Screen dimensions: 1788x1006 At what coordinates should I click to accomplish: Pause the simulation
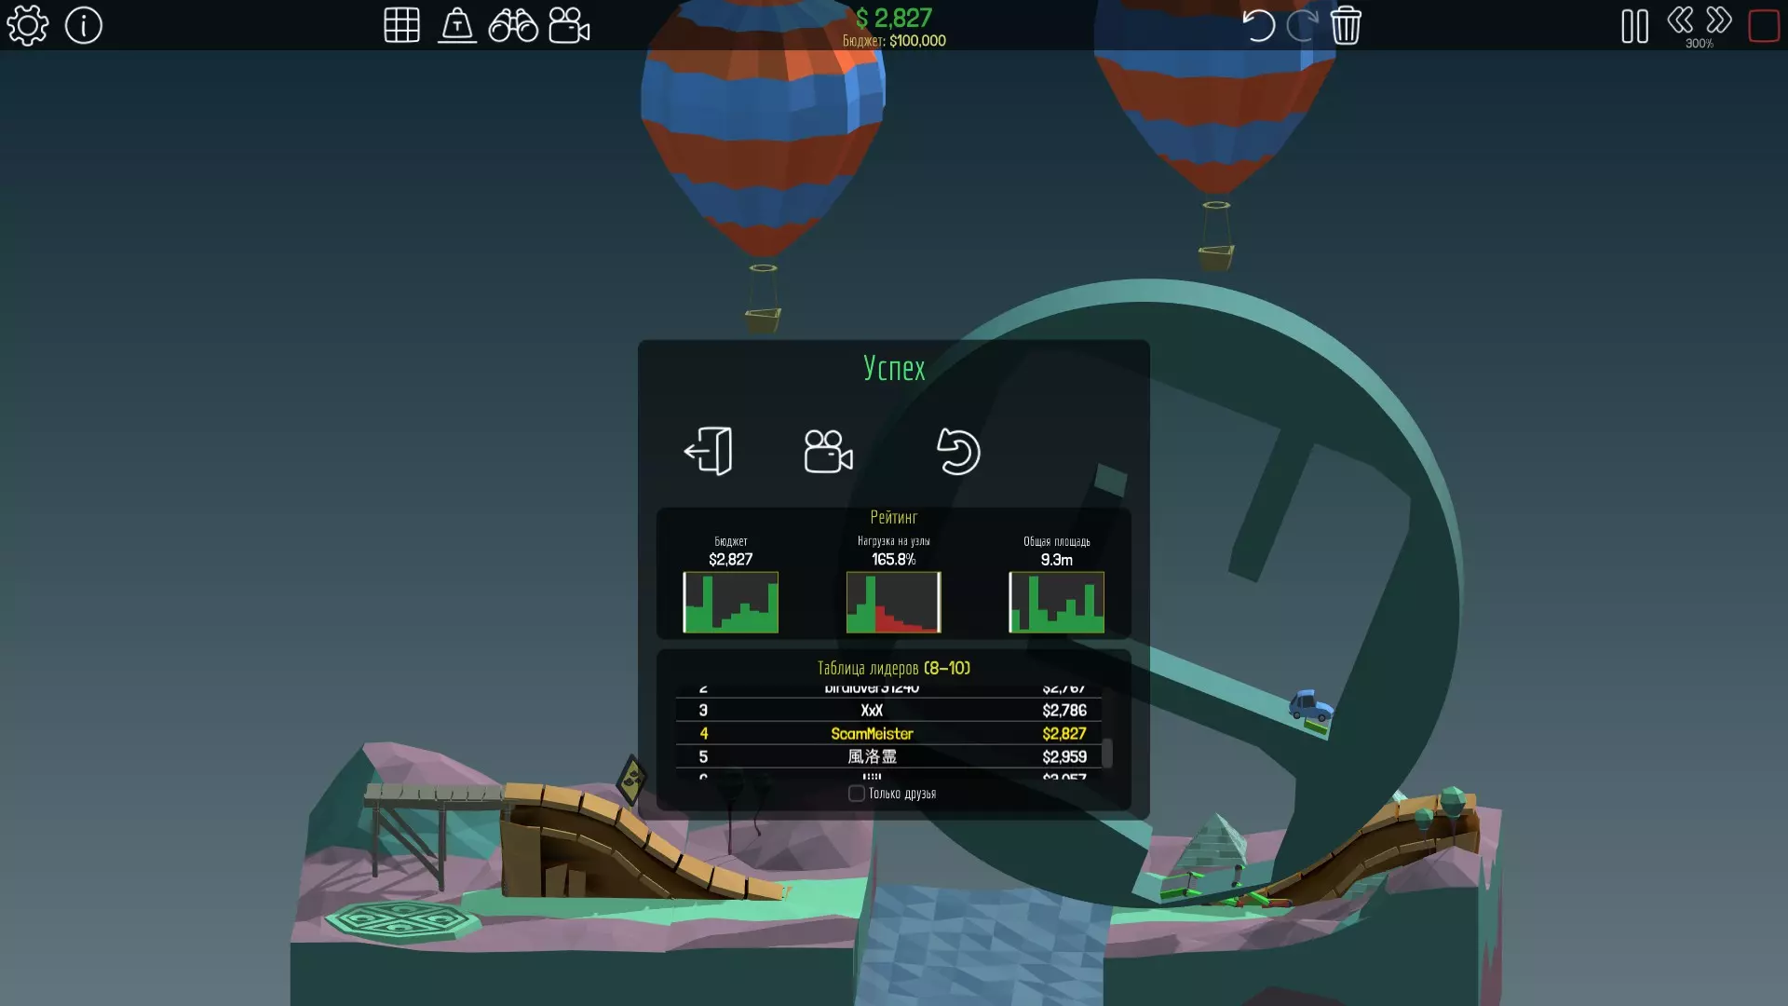(x=1634, y=26)
